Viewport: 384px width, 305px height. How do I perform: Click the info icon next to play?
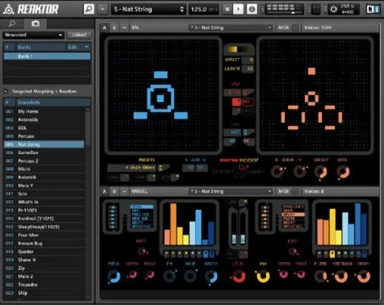252,9
